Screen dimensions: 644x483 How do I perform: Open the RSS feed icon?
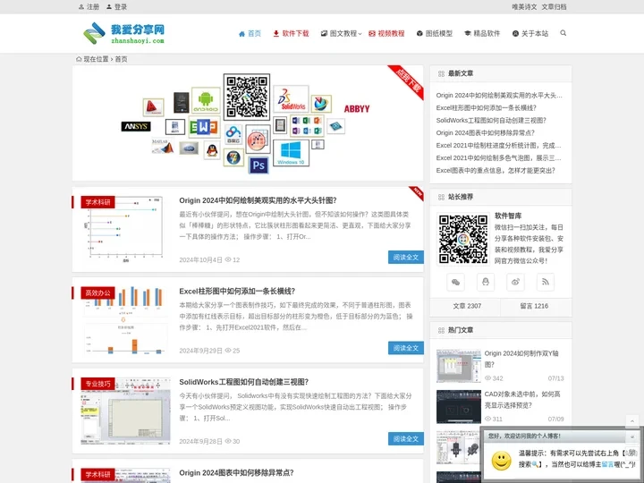click(546, 282)
